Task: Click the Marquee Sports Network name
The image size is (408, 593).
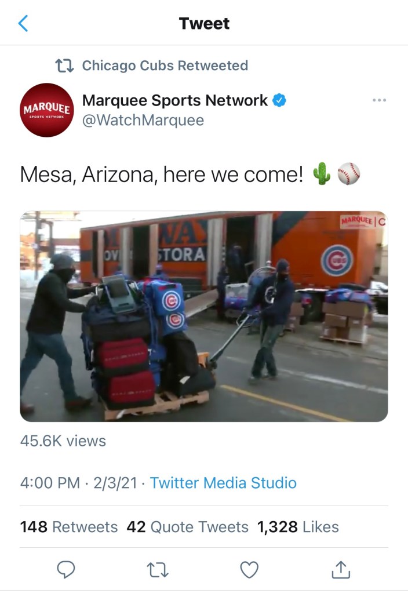Action: [x=174, y=100]
